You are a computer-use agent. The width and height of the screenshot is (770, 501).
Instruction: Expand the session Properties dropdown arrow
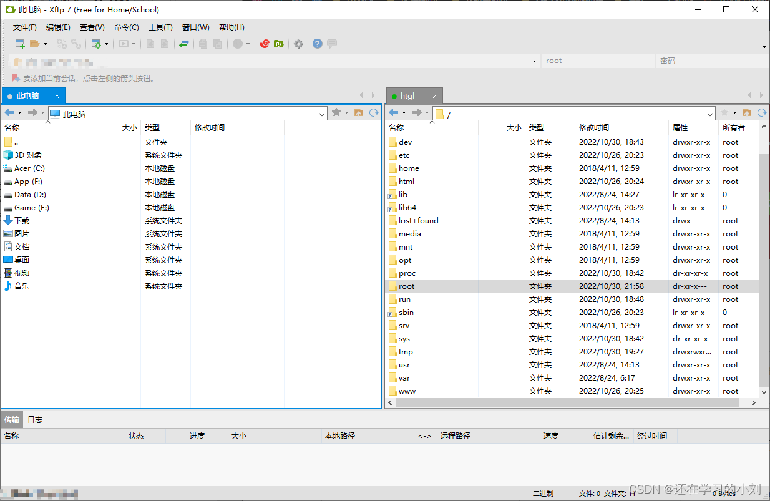107,44
